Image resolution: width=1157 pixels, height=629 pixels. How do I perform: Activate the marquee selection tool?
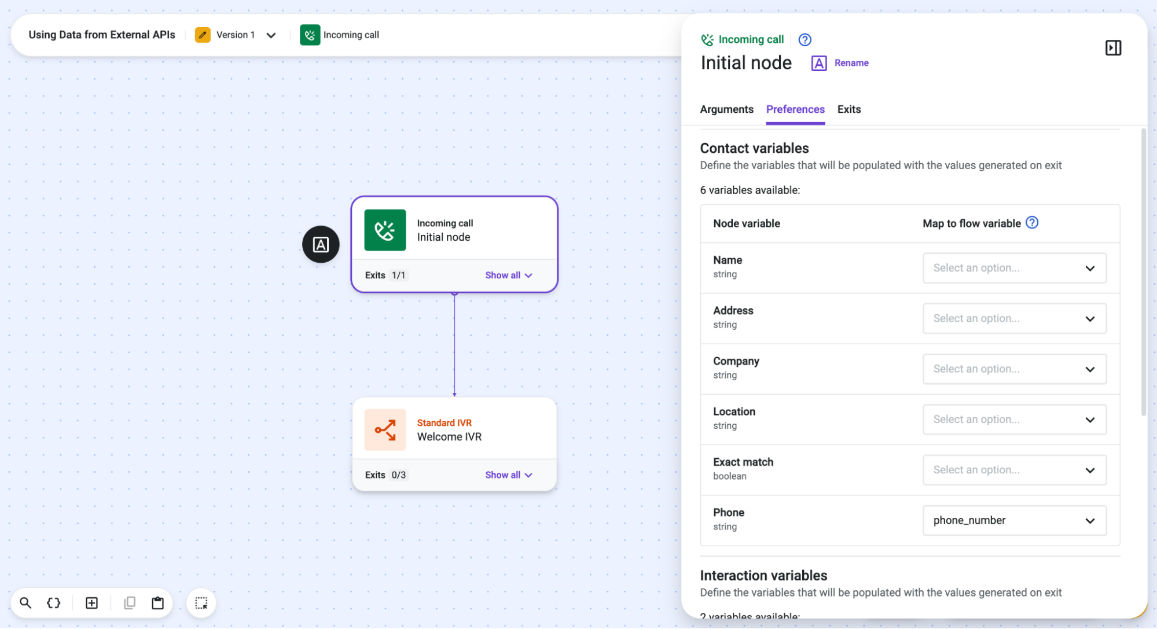(201, 603)
